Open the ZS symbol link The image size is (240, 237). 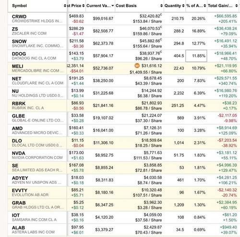pos(15,29)
